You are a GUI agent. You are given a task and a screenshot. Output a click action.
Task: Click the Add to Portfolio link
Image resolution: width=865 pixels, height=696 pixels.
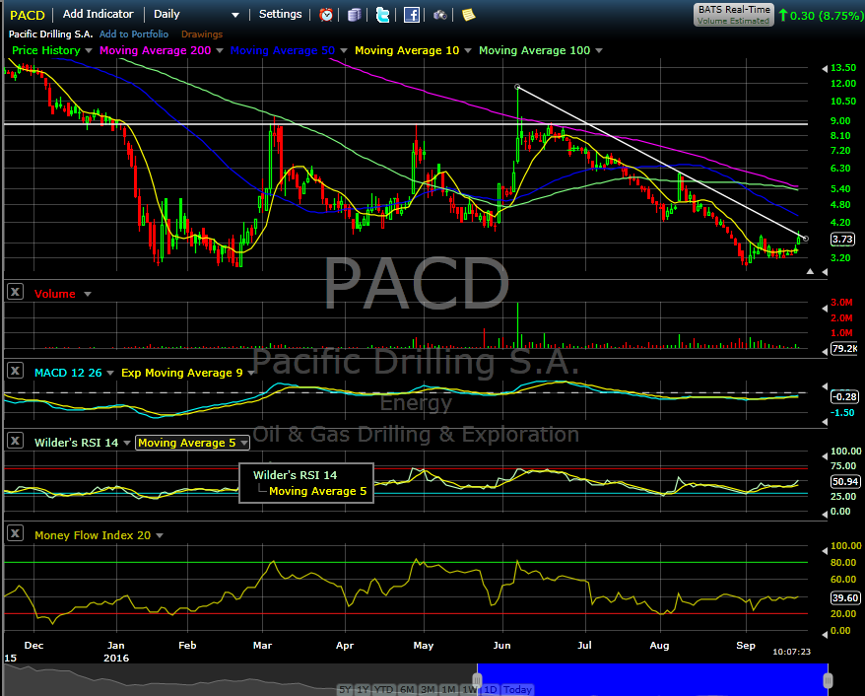(x=133, y=34)
